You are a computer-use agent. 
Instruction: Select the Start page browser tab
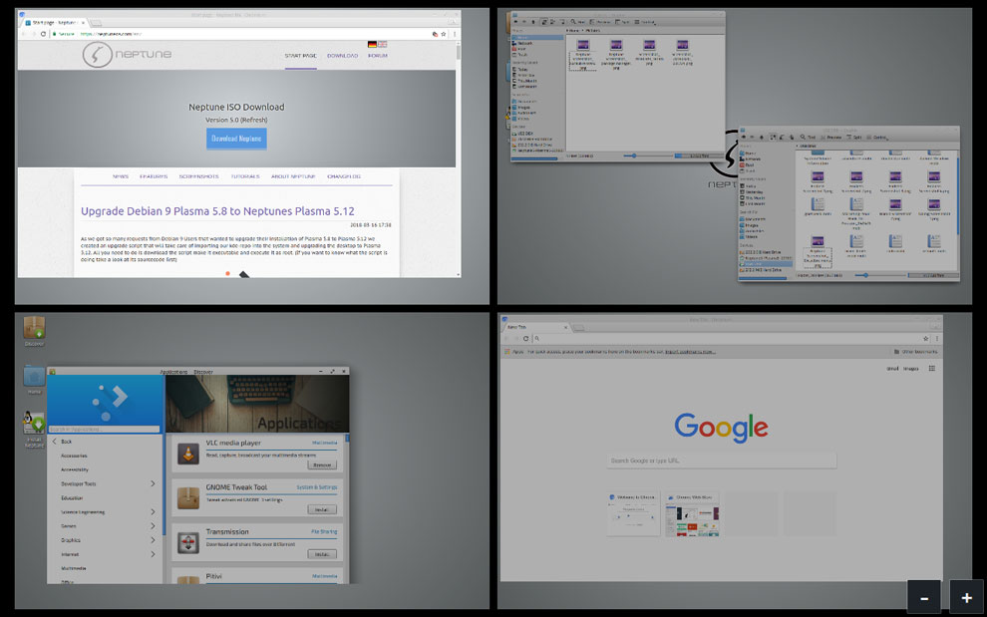click(55, 22)
